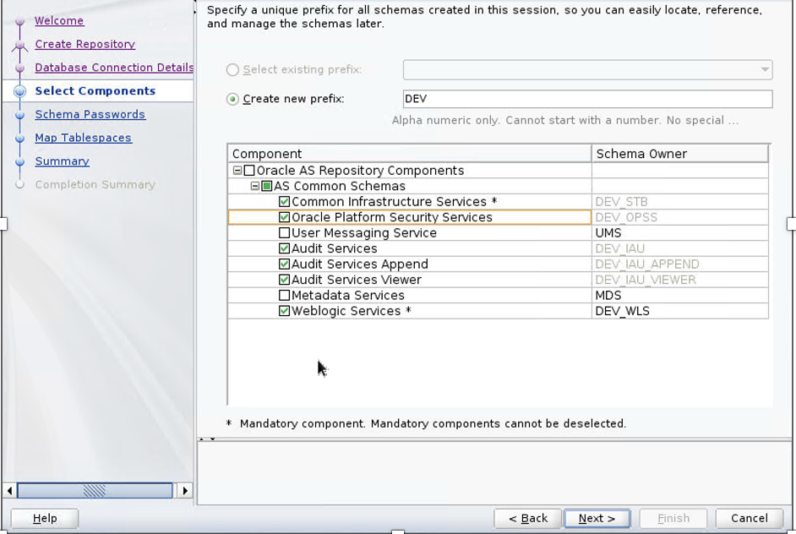Viewport: 796px width, 534px height.
Task: Open the Schema Passwords step
Action: point(90,114)
